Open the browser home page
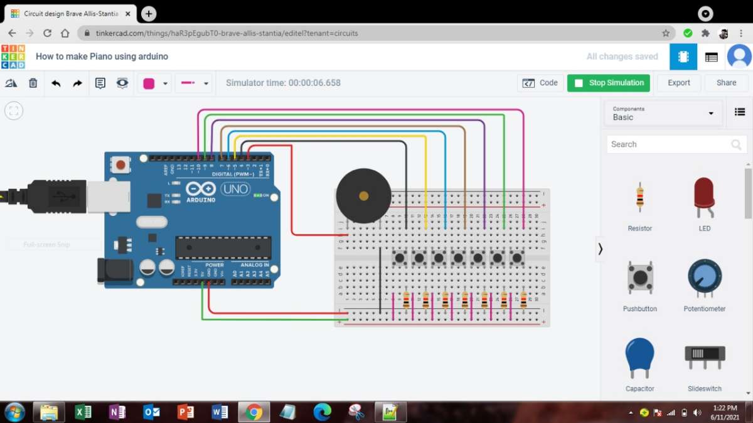 tap(65, 33)
